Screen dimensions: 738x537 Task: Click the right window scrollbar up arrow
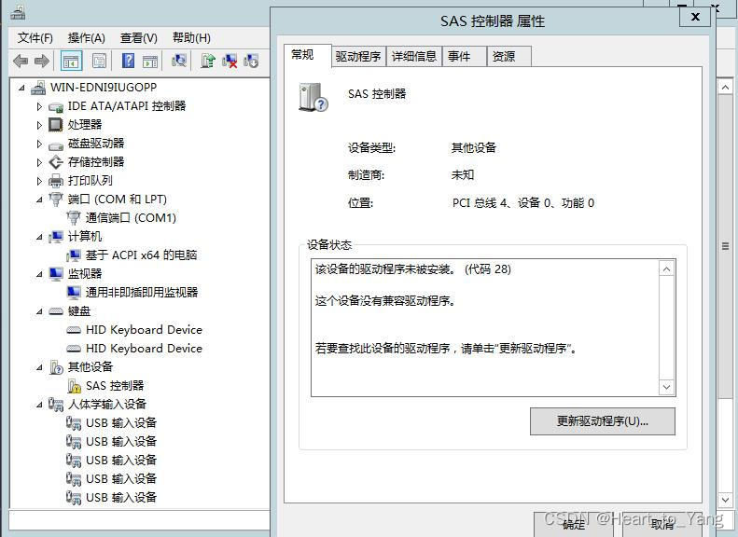[725, 87]
